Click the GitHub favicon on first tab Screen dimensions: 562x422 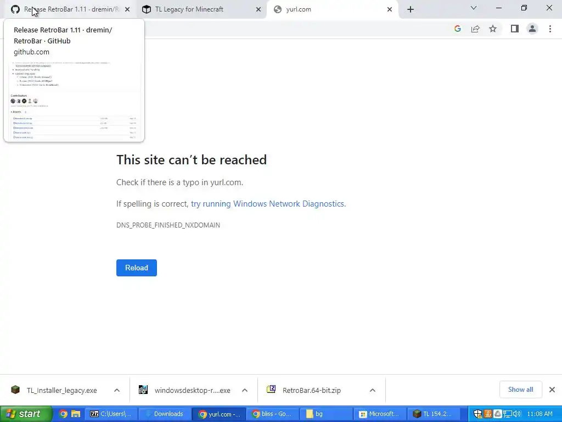15,9
